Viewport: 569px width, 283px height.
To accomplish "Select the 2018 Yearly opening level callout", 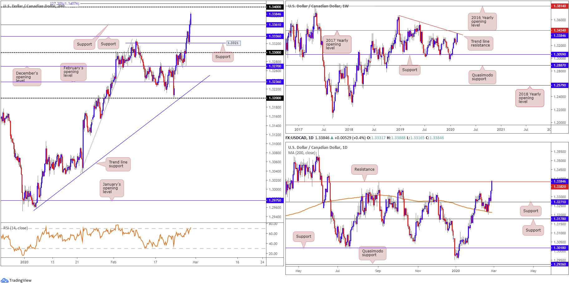I will pos(530,98).
